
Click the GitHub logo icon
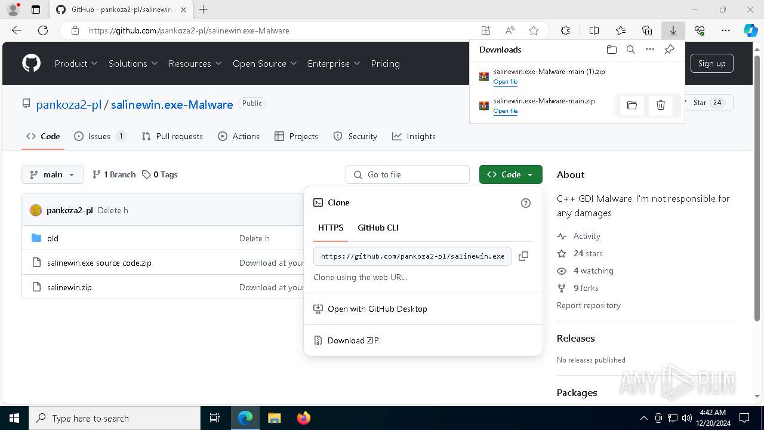(x=32, y=63)
